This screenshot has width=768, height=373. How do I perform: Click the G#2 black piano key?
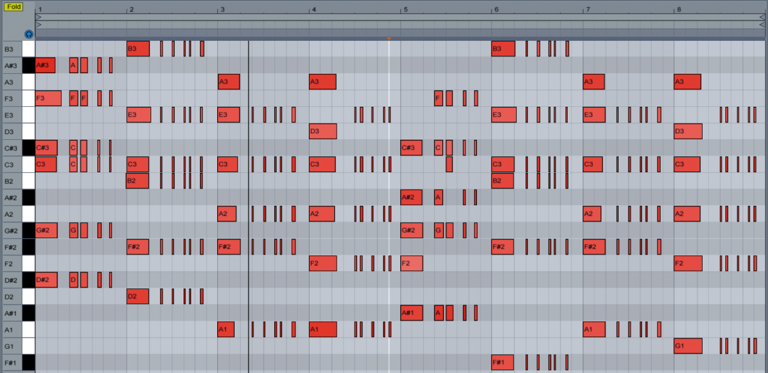pyautogui.click(x=29, y=230)
